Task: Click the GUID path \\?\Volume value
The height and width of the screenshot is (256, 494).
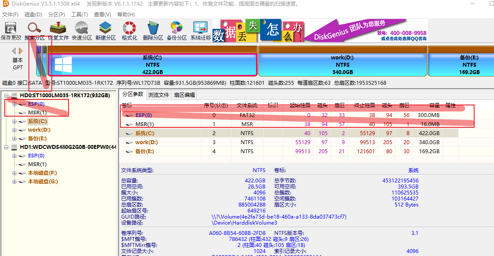Action: click(x=279, y=217)
